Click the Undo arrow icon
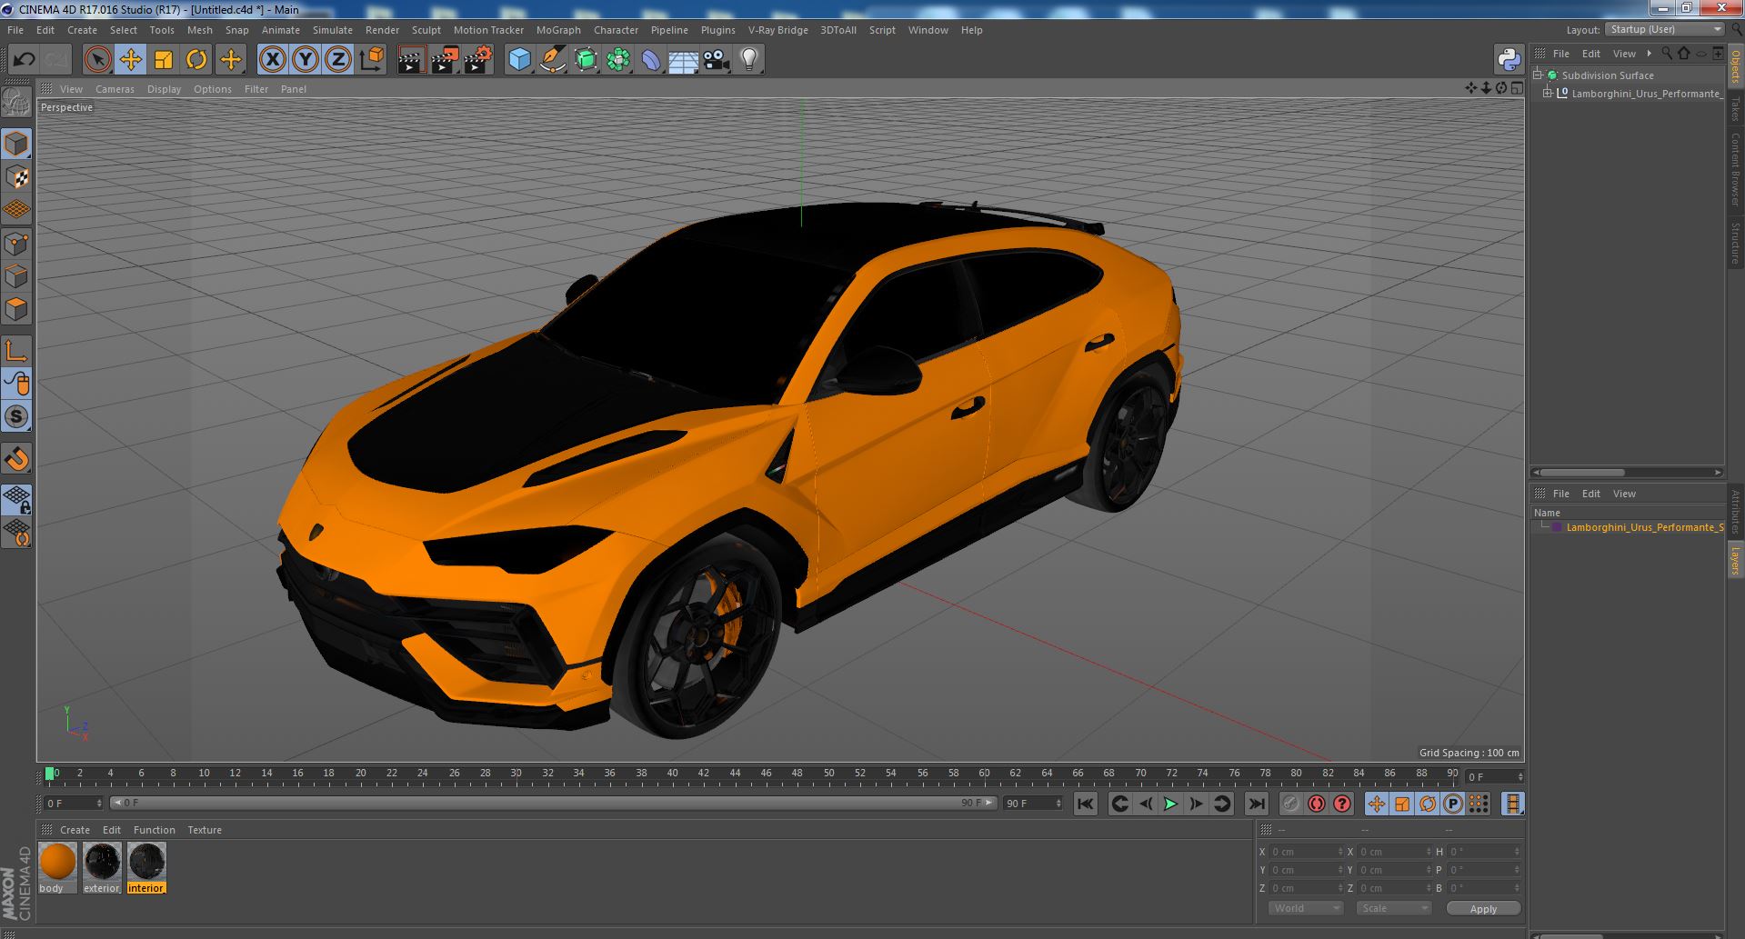Image resolution: width=1745 pixels, height=939 pixels. click(x=24, y=60)
